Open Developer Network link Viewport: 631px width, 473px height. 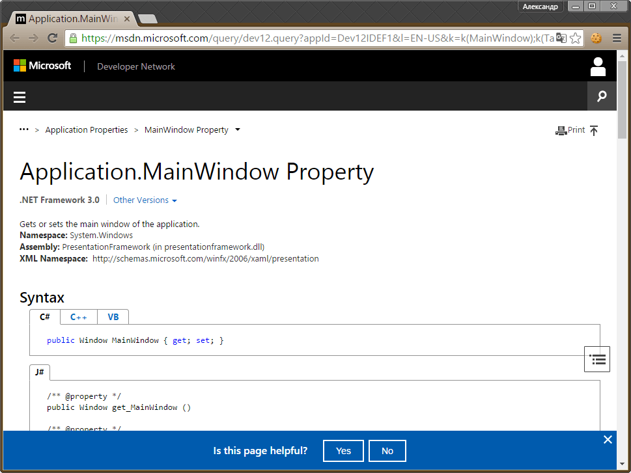(x=136, y=67)
